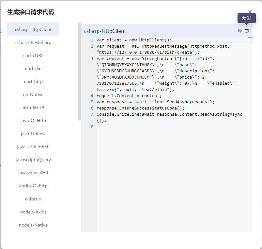Select http-HTTP raw request option

[33, 108]
